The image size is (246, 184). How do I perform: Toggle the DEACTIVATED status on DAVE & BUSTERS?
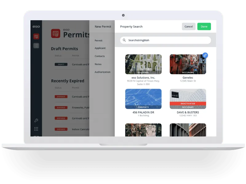click(188, 103)
